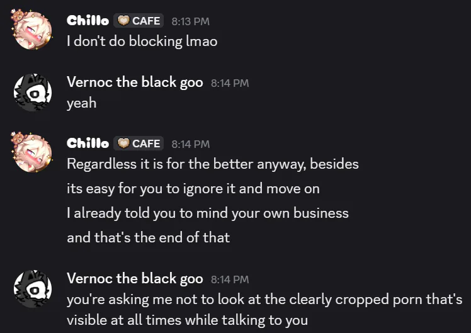Click the "yeah" message text
This screenshot has height=333, width=471.
(82, 103)
